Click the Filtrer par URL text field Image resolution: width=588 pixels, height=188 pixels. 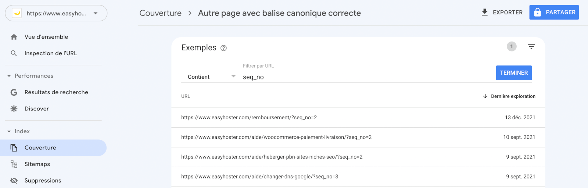click(364, 77)
